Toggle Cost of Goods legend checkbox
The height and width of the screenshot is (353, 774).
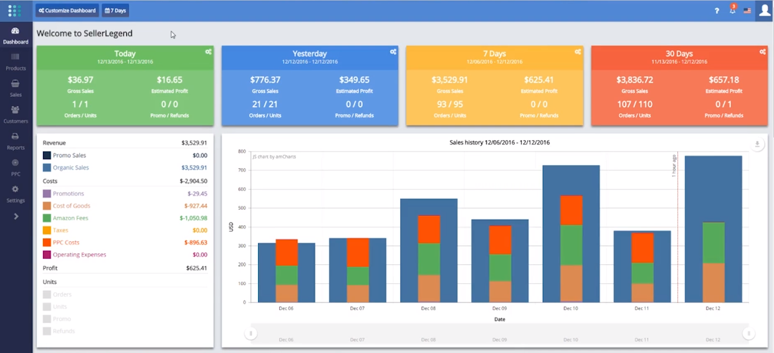(47, 206)
